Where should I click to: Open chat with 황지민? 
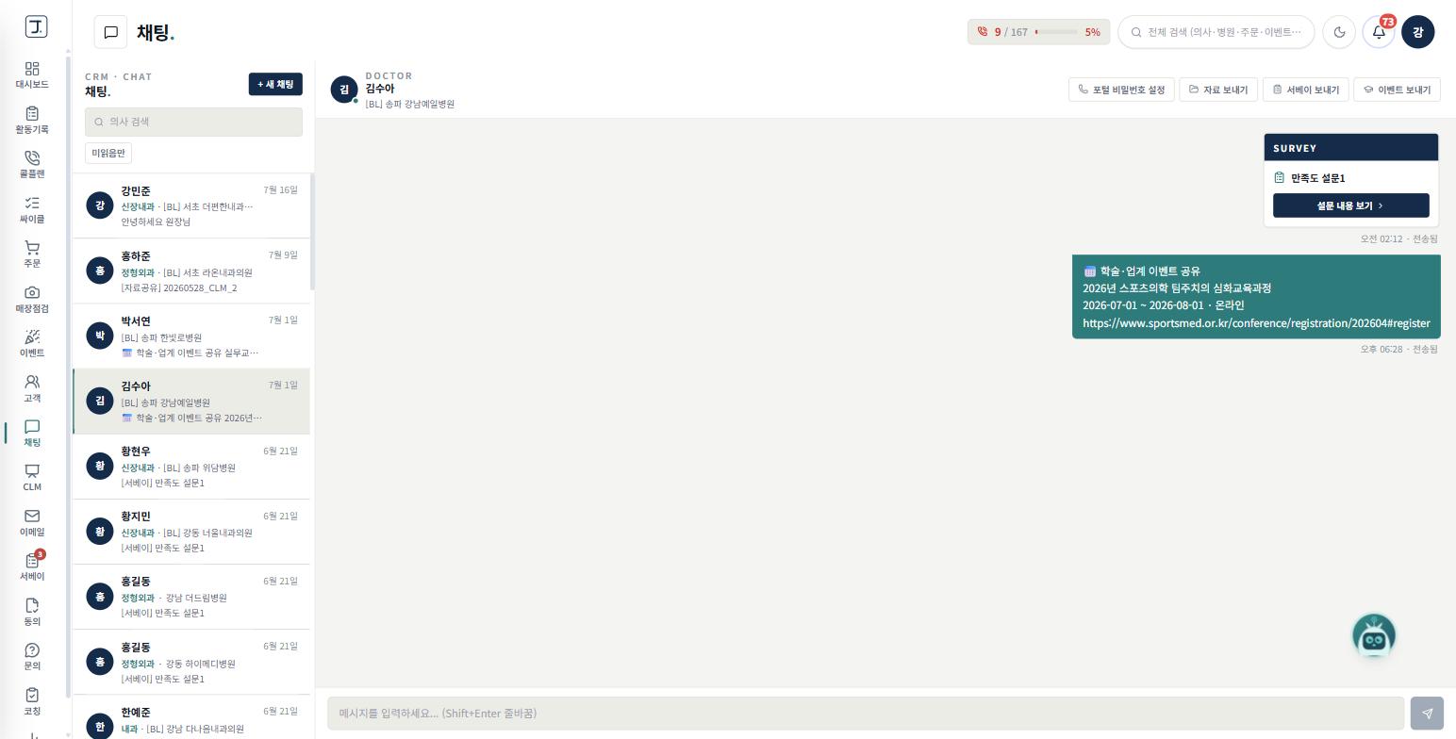pos(191,531)
